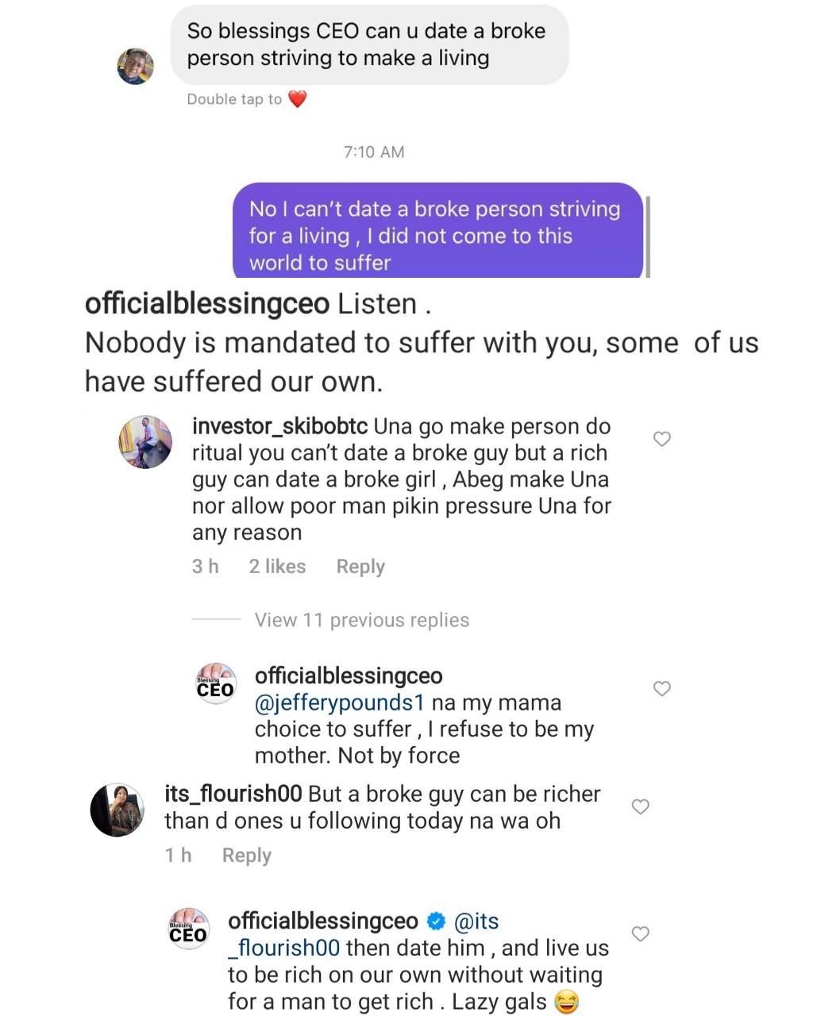View the 2 likes on investor_skibobtc's comment
The width and height of the screenshot is (813, 1016).
pyautogui.click(x=277, y=567)
